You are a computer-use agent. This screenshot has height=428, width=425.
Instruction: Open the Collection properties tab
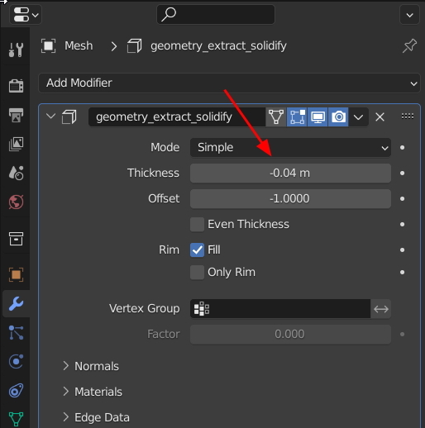[x=16, y=238]
